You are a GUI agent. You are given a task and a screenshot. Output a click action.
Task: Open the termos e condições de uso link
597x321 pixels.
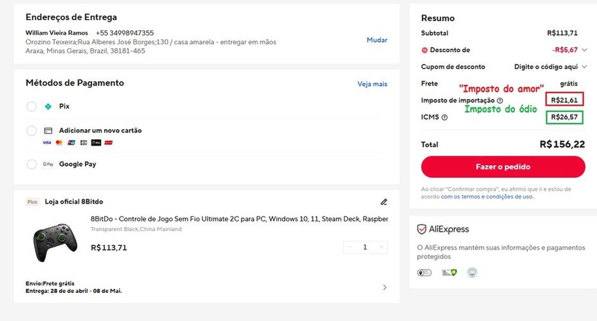pyautogui.click(x=487, y=197)
